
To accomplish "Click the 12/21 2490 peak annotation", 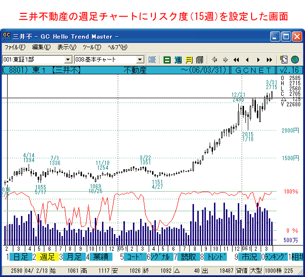I will pos(238,97).
